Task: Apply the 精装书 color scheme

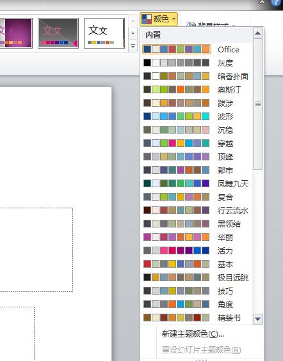Action: click(x=197, y=318)
